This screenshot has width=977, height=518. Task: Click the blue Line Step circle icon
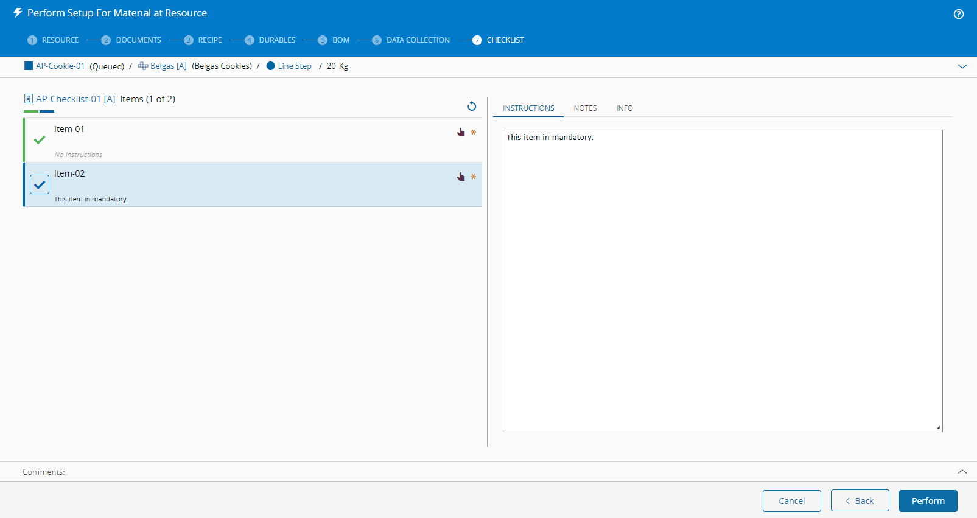coord(271,66)
